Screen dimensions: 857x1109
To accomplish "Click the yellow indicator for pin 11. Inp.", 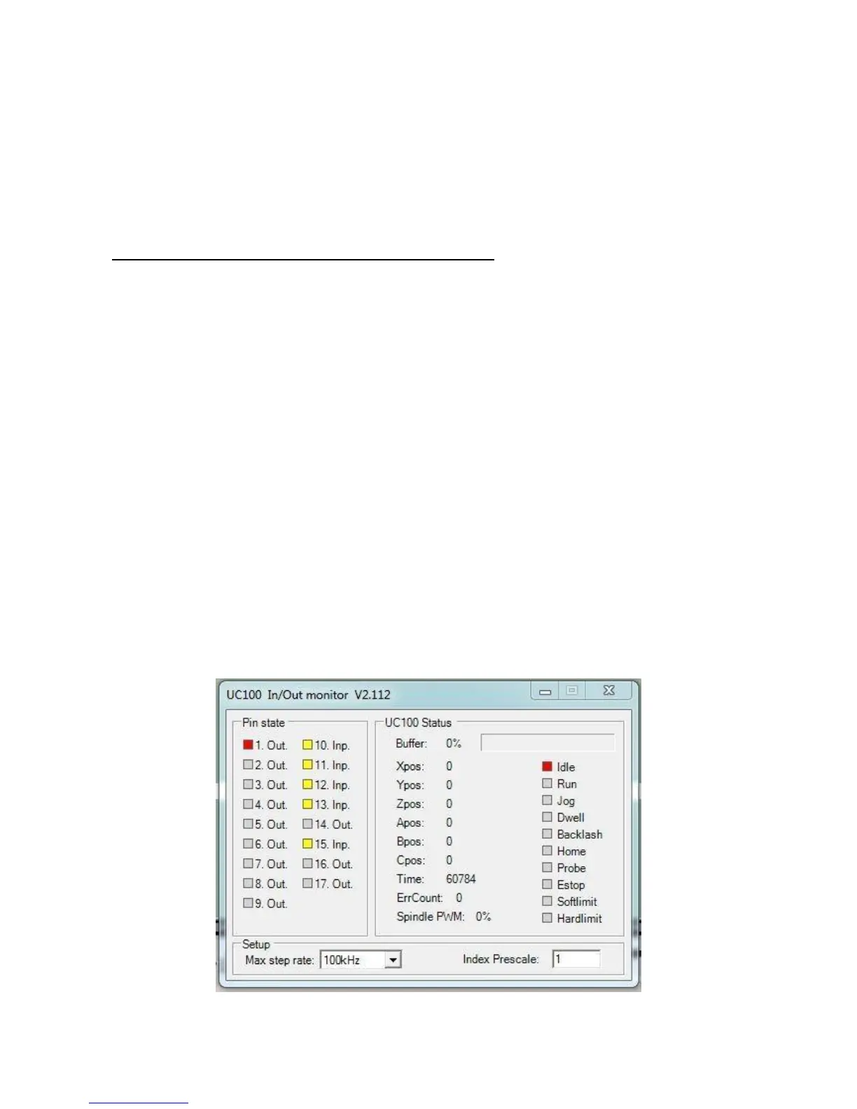I will click(x=307, y=764).
